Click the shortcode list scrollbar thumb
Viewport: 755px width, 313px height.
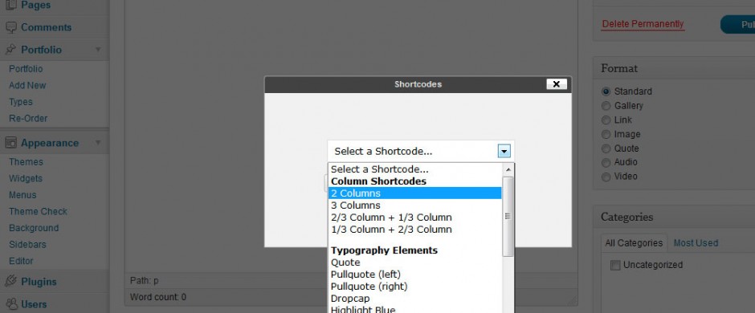coord(508,217)
